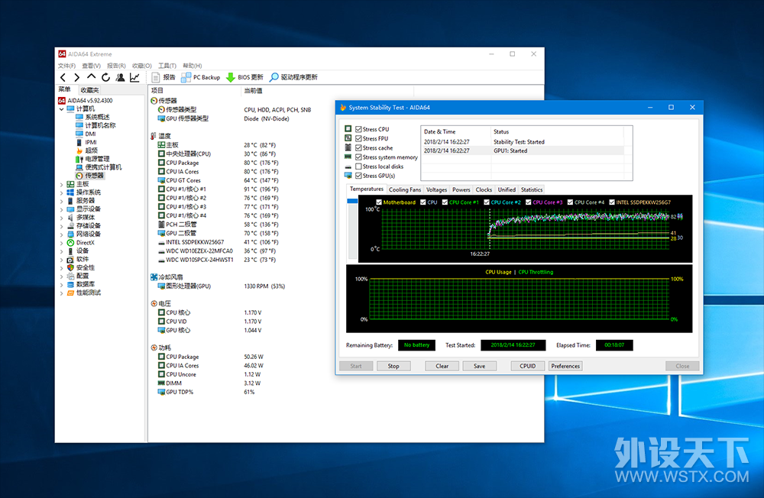Click the Back arrow in AIDA64 toolbar
Viewport: 764px width, 498px height.
tap(63, 77)
